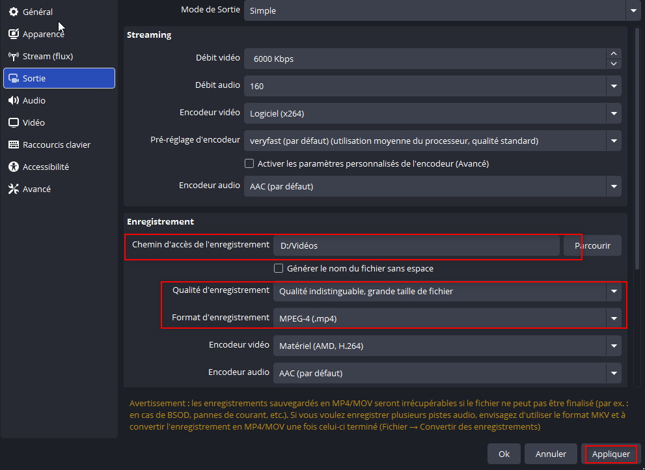Click the recording path field D:/Vidéos
Viewport: 645px width, 470px height.
(417, 245)
